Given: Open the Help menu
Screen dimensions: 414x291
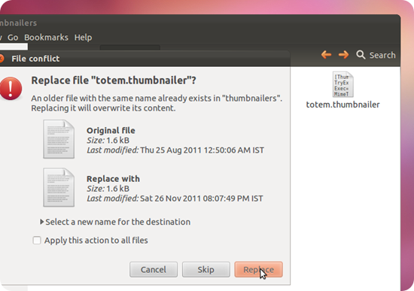Looking at the screenshot, I should [83, 38].
